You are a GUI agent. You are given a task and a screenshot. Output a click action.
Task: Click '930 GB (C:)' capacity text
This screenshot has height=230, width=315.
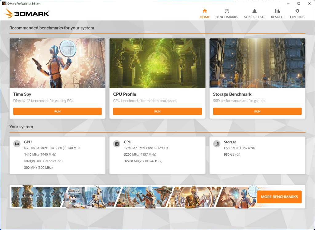click(x=232, y=154)
